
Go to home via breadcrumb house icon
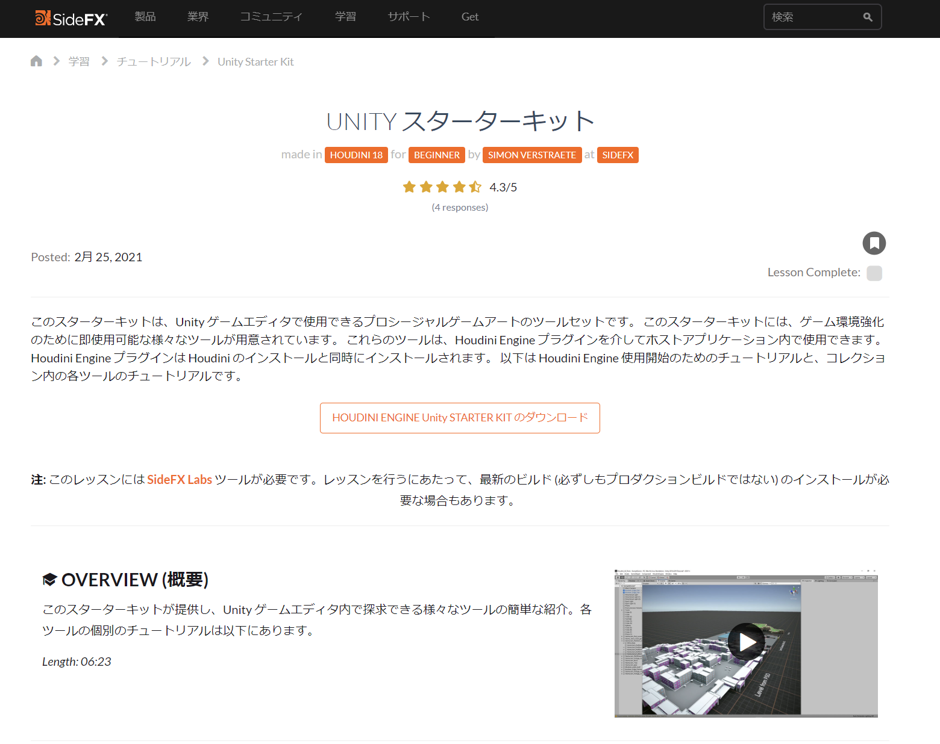[x=36, y=61]
